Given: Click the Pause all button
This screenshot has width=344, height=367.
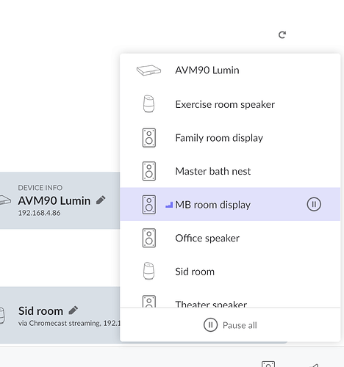Looking at the screenshot, I should [230, 325].
